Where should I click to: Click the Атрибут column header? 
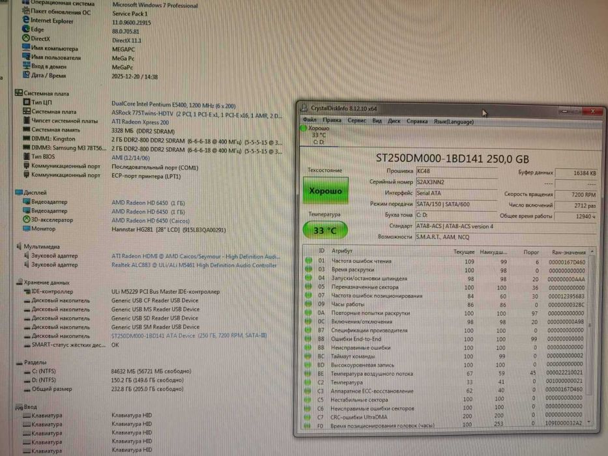tap(342, 251)
